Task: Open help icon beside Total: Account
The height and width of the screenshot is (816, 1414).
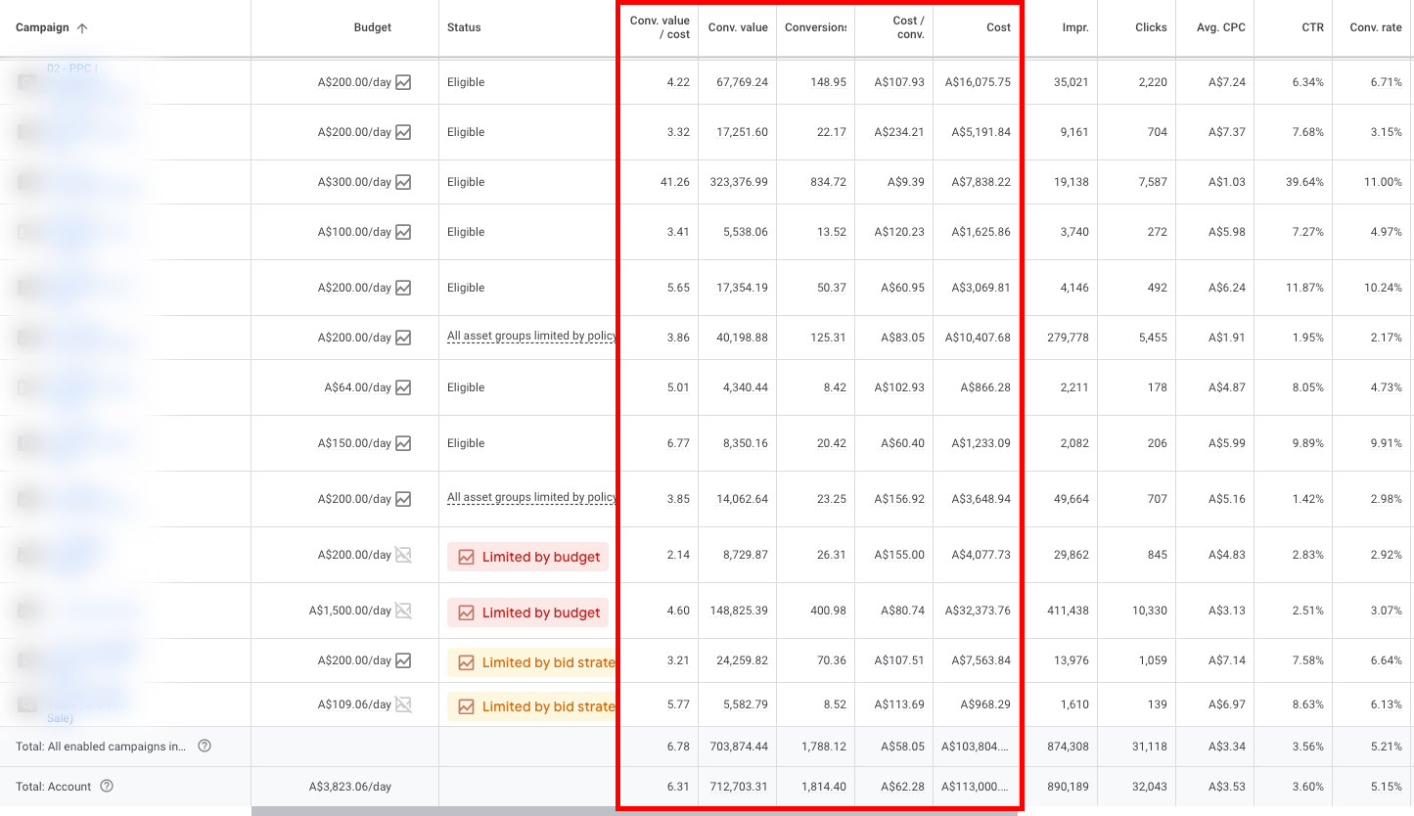Action: click(108, 787)
